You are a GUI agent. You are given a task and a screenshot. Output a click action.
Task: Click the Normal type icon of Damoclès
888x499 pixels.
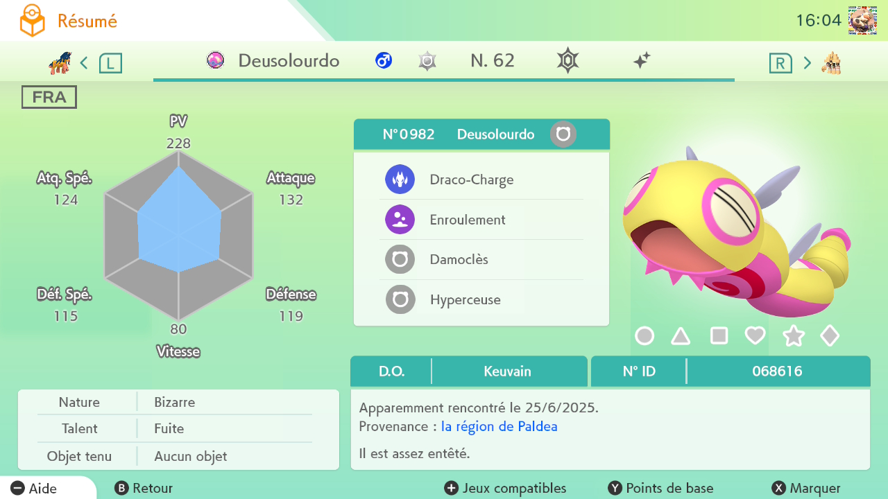tap(400, 260)
